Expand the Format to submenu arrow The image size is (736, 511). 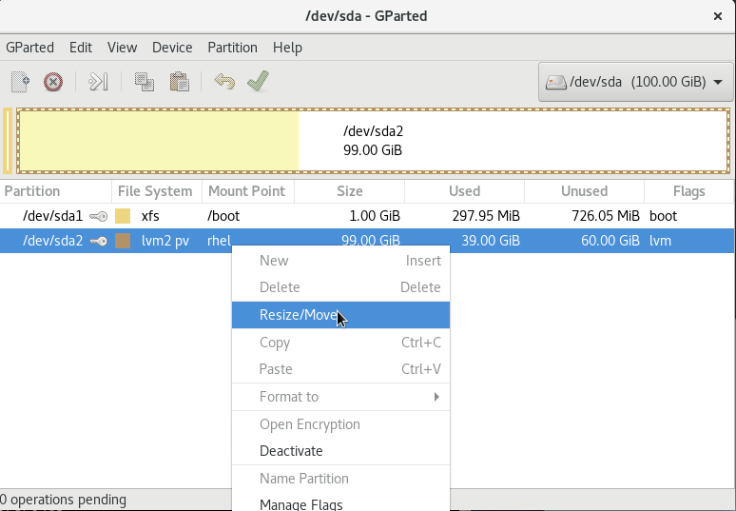[x=436, y=397]
